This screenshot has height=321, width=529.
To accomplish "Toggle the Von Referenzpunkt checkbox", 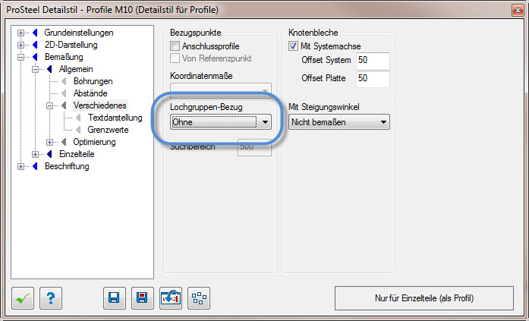I will point(175,58).
